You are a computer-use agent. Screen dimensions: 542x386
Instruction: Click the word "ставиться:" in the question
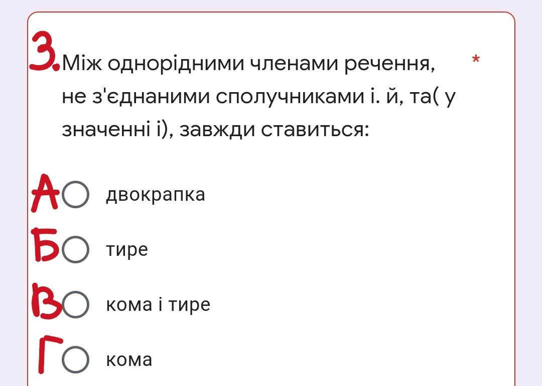315,130
